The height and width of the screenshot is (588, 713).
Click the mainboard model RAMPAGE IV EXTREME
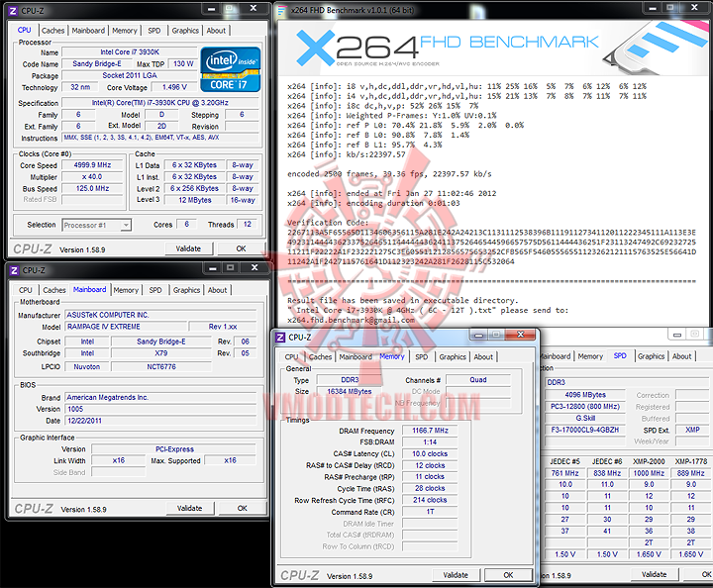click(127, 327)
